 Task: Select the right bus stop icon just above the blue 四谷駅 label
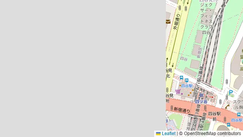[187, 80]
